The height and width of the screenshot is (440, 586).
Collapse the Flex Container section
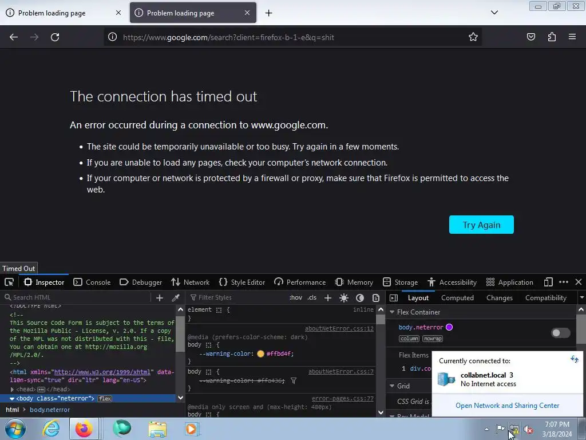[392, 312]
